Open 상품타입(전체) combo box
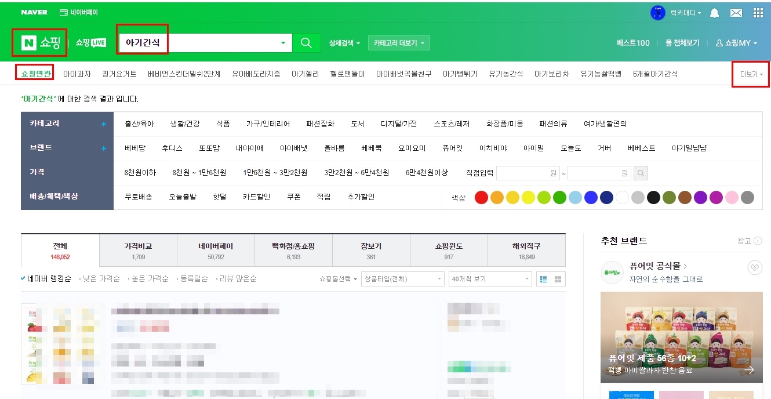Viewport: 771px width, 399px height. (402, 279)
